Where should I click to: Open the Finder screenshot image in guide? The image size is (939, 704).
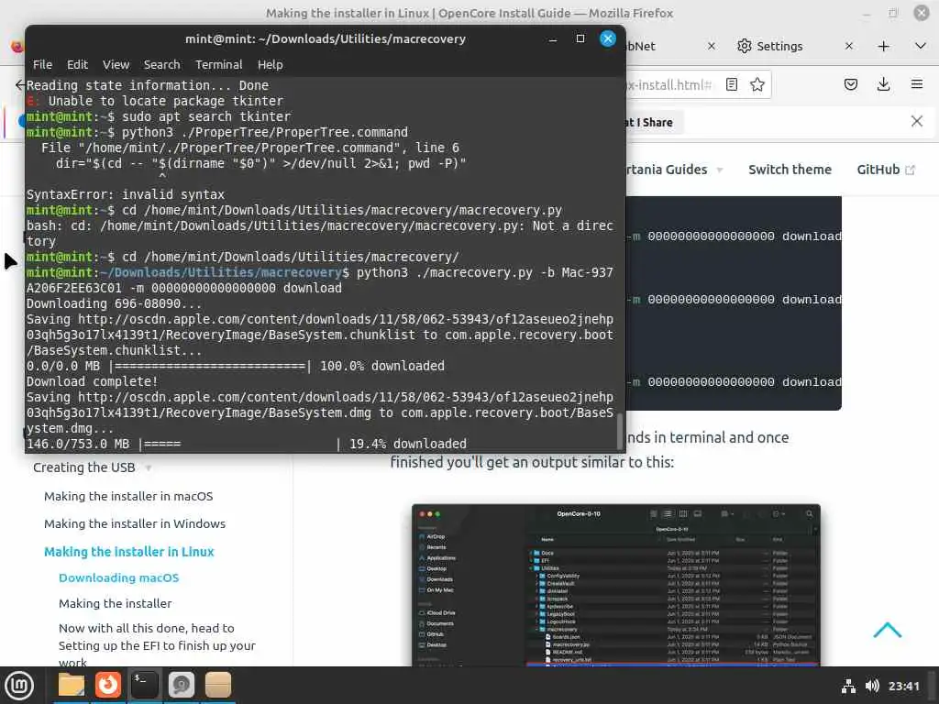615,585
